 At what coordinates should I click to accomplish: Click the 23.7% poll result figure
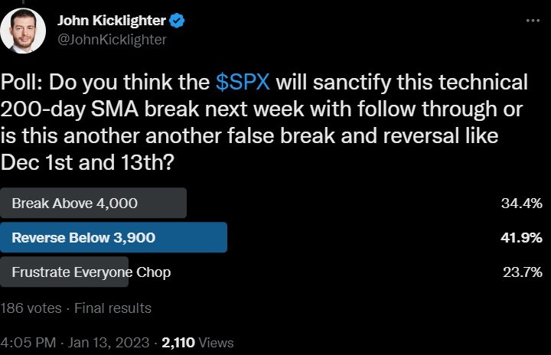pyautogui.click(x=522, y=272)
